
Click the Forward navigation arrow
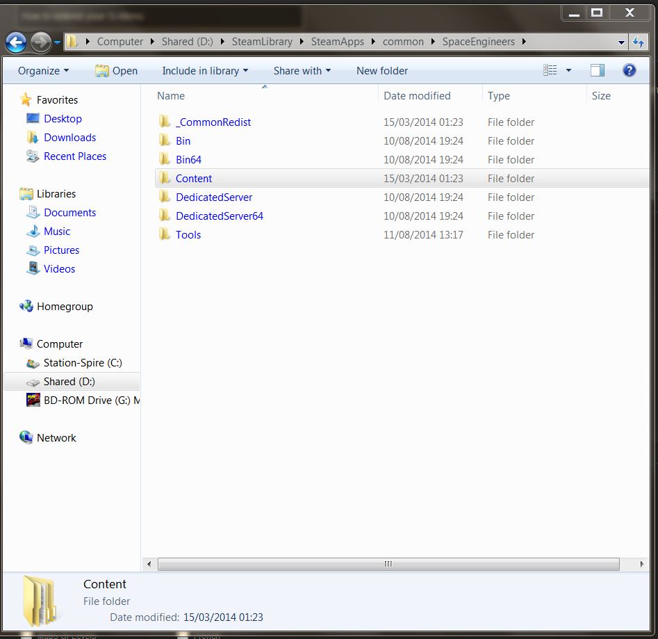coord(41,42)
